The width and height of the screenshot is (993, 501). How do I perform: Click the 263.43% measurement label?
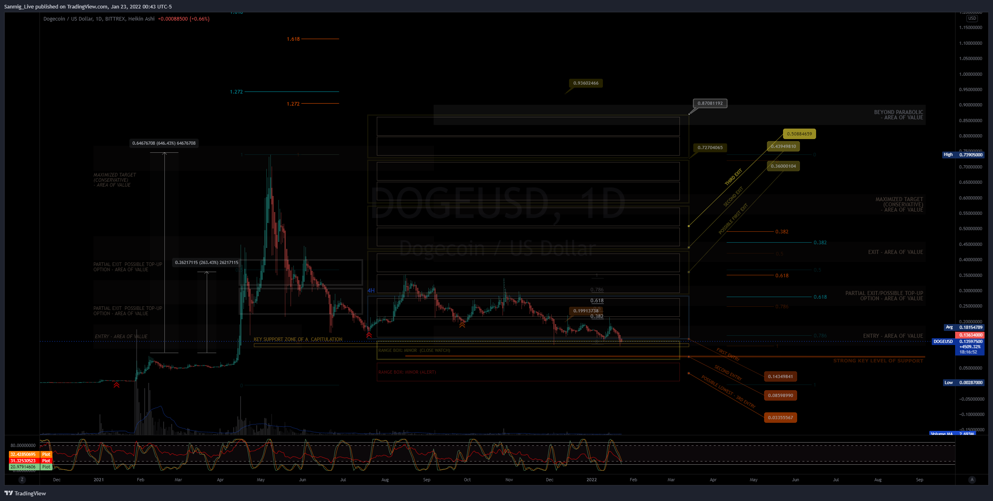point(207,262)
